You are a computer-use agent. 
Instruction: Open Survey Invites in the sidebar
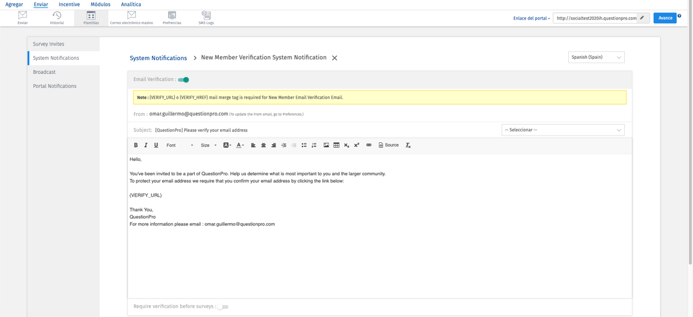coord(49,44)
